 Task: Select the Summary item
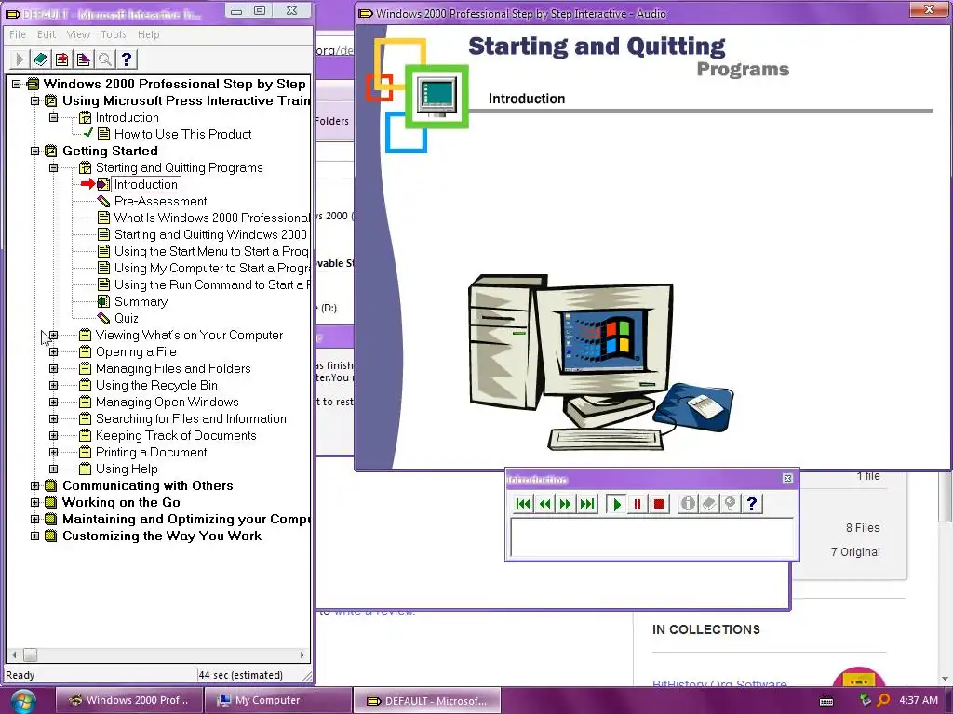point(141,302)
